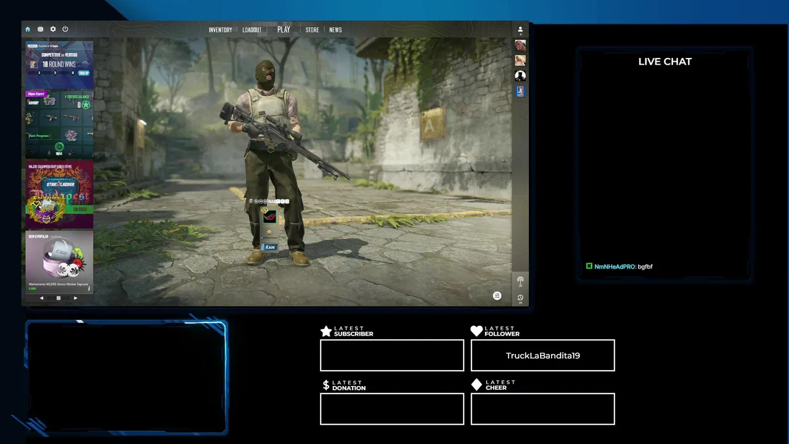This screenshot has width=789, height=444.
Task: Go to previous store item arrow
Action: (41, 298)
